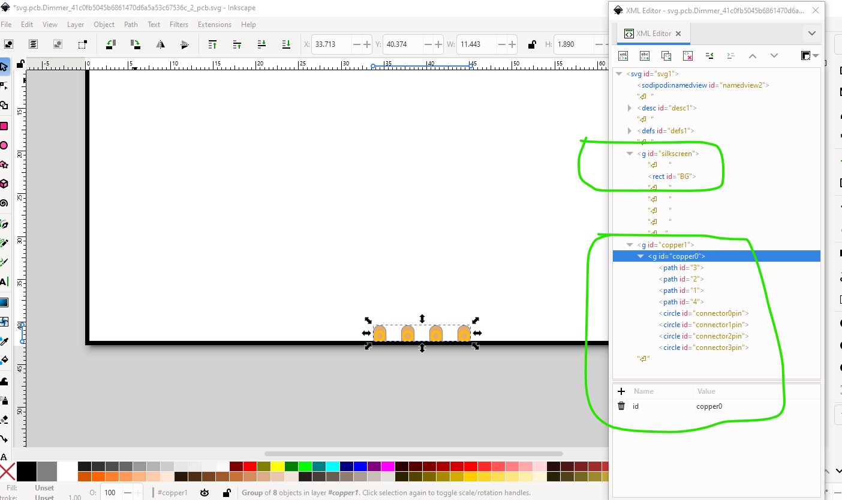
Task: Select the Text tool
Action: 4,282
